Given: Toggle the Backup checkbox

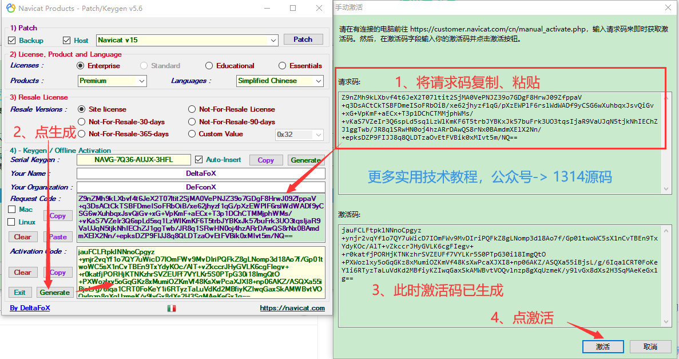Looking at the screenshot, I should pos(11,40).
